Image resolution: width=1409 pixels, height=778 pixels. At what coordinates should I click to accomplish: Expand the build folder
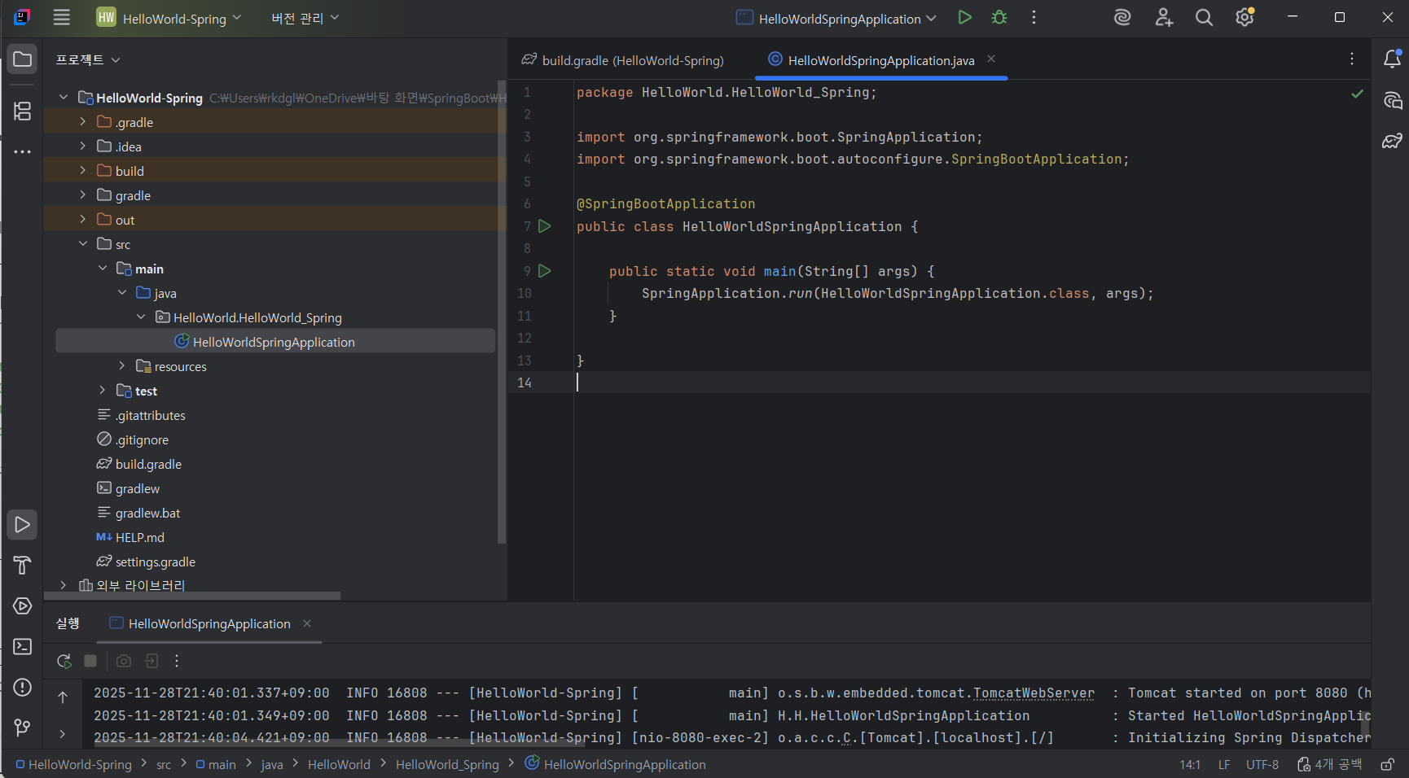click(x=82, y=171)
